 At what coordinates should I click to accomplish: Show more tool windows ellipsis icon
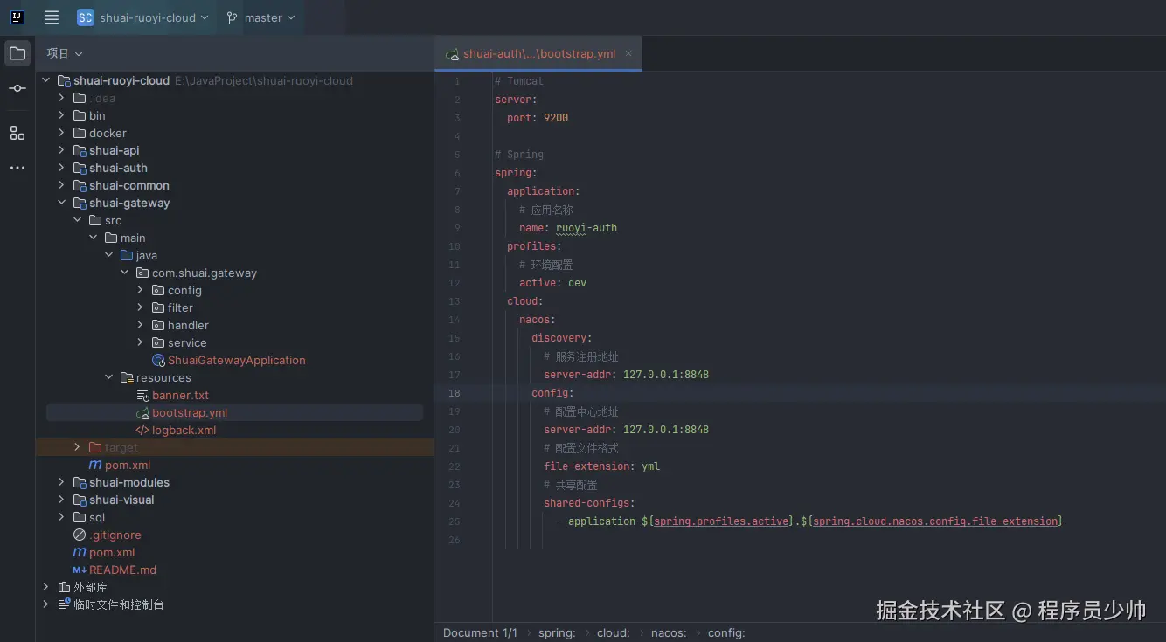click(17, 168)
